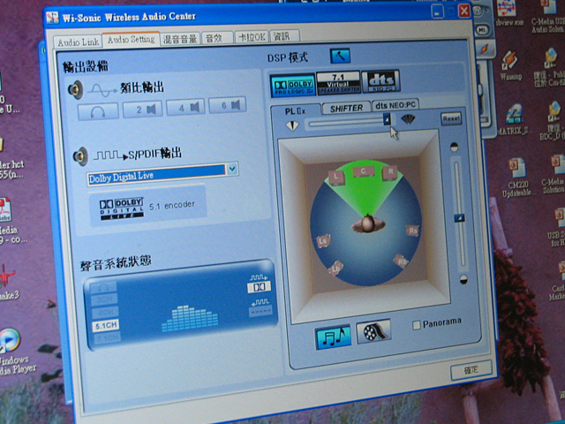Open the dts NEO:PC tab
Image resolution: width=565 pixels, height=424 pixels.
click(x=396, y=105)
